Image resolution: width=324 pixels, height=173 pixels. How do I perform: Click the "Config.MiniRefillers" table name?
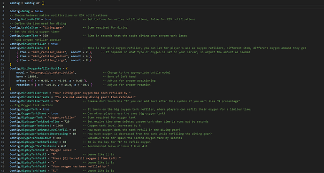[x=26, y=48]
